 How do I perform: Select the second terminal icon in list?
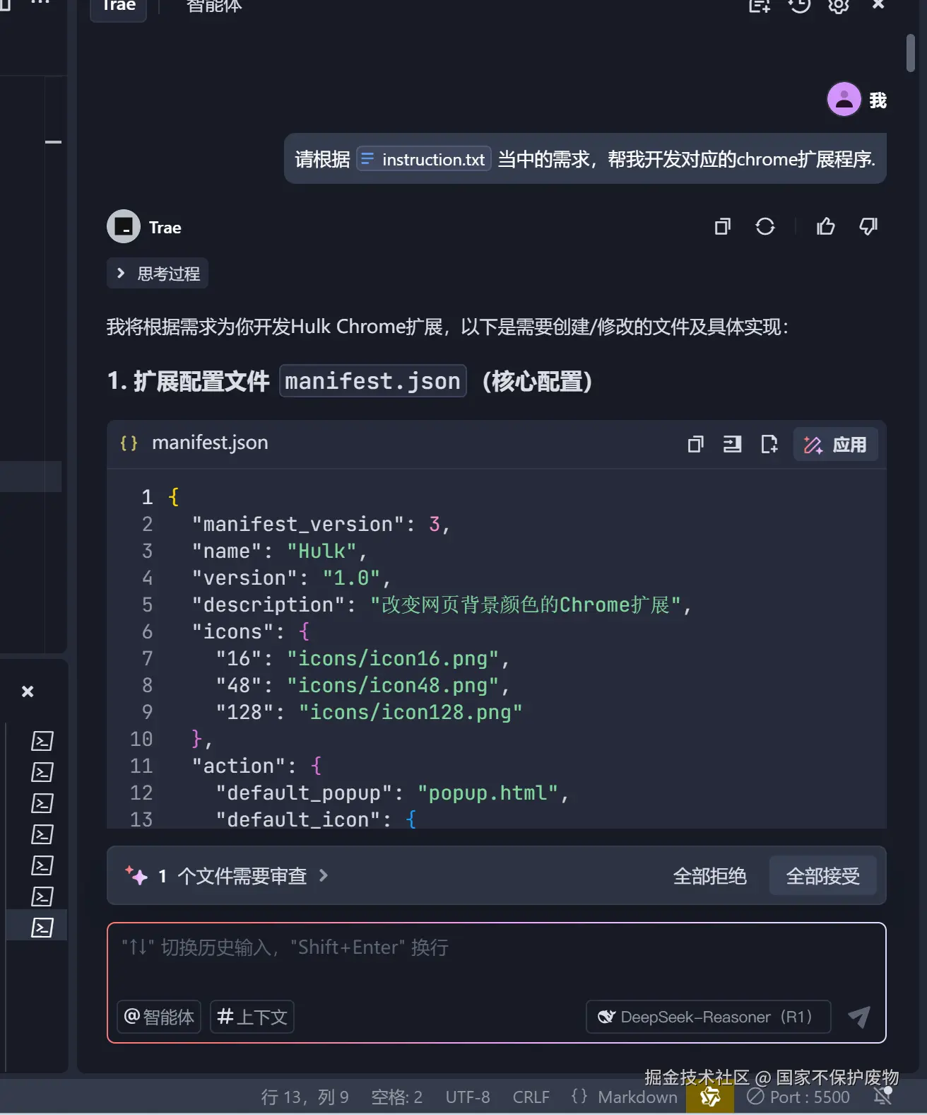(x=42, y=772)
